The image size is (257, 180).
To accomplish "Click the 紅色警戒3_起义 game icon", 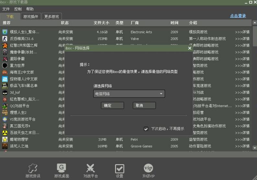I will tap(5, 99).
